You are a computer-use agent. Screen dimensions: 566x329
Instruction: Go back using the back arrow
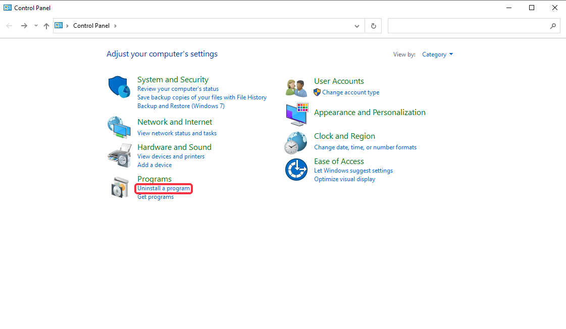click(x=10, y=26)
